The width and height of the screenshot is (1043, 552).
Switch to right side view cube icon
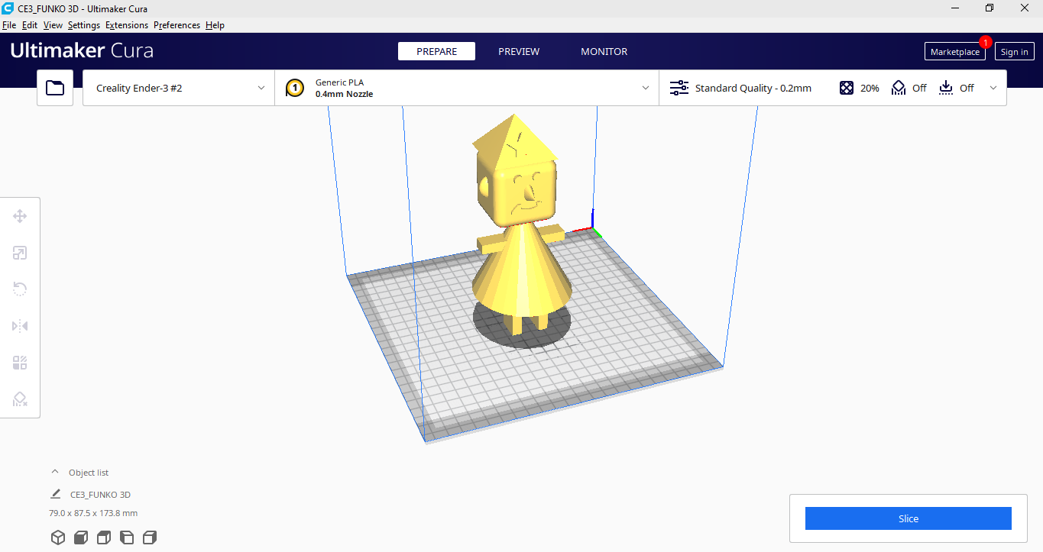tap(150, 537)
